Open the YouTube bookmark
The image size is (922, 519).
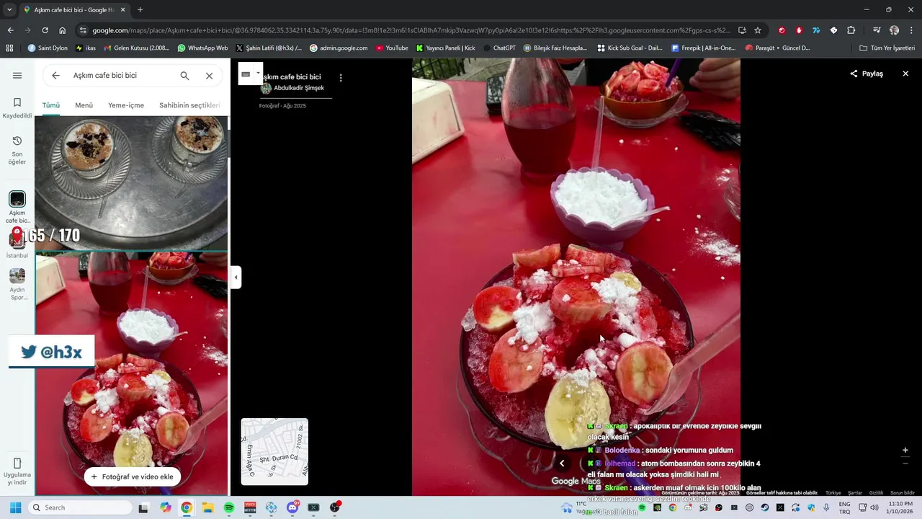pyautogui.click(x=392, y=48)
